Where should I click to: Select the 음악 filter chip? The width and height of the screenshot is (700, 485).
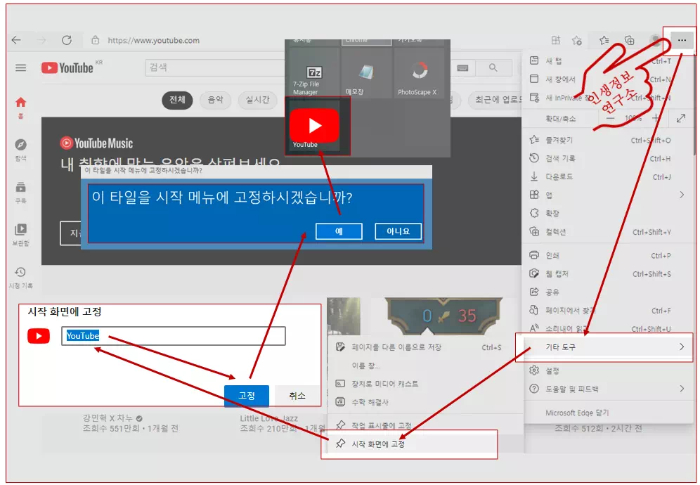click(x=215, y=100)
